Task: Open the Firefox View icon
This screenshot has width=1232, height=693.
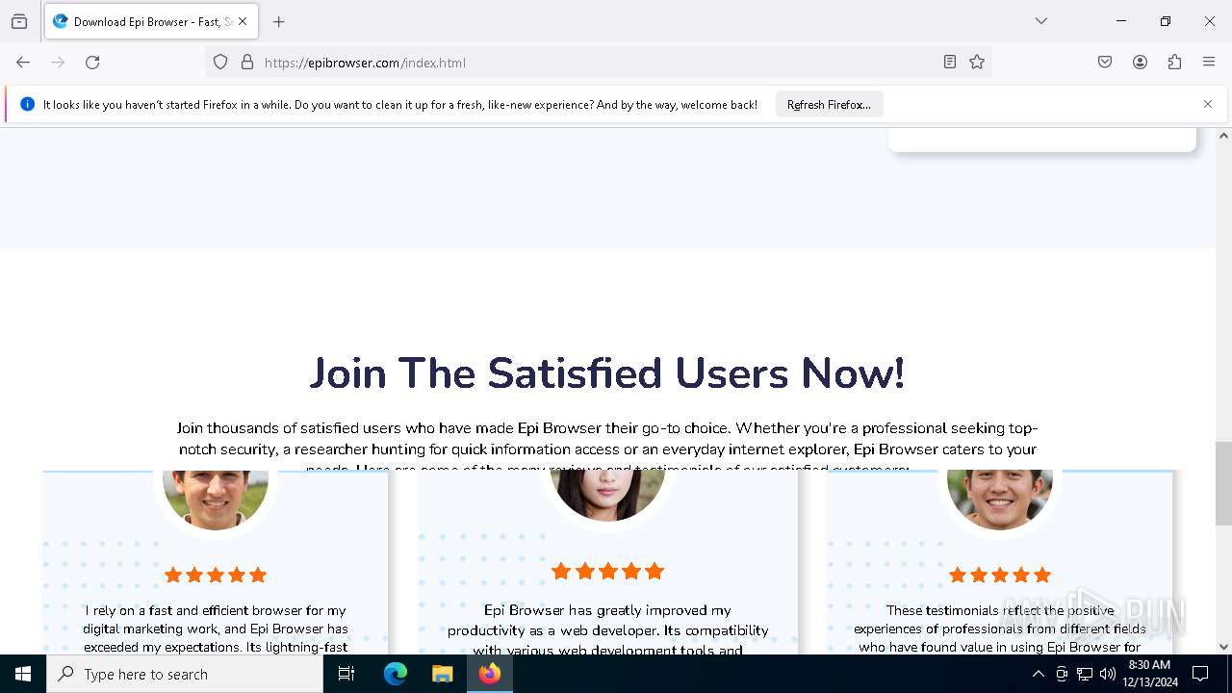Action: (19, 21)
